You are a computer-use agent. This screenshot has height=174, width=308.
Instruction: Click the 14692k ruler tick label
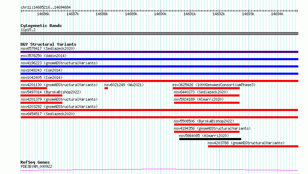click(219, 14)
